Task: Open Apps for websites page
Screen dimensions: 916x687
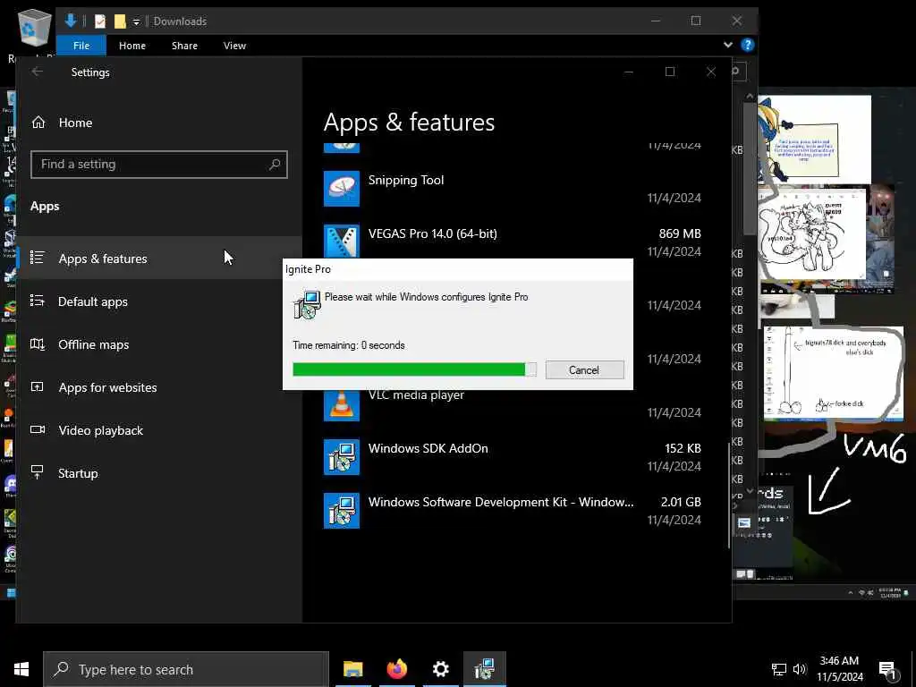Action: tap(107, 387)
